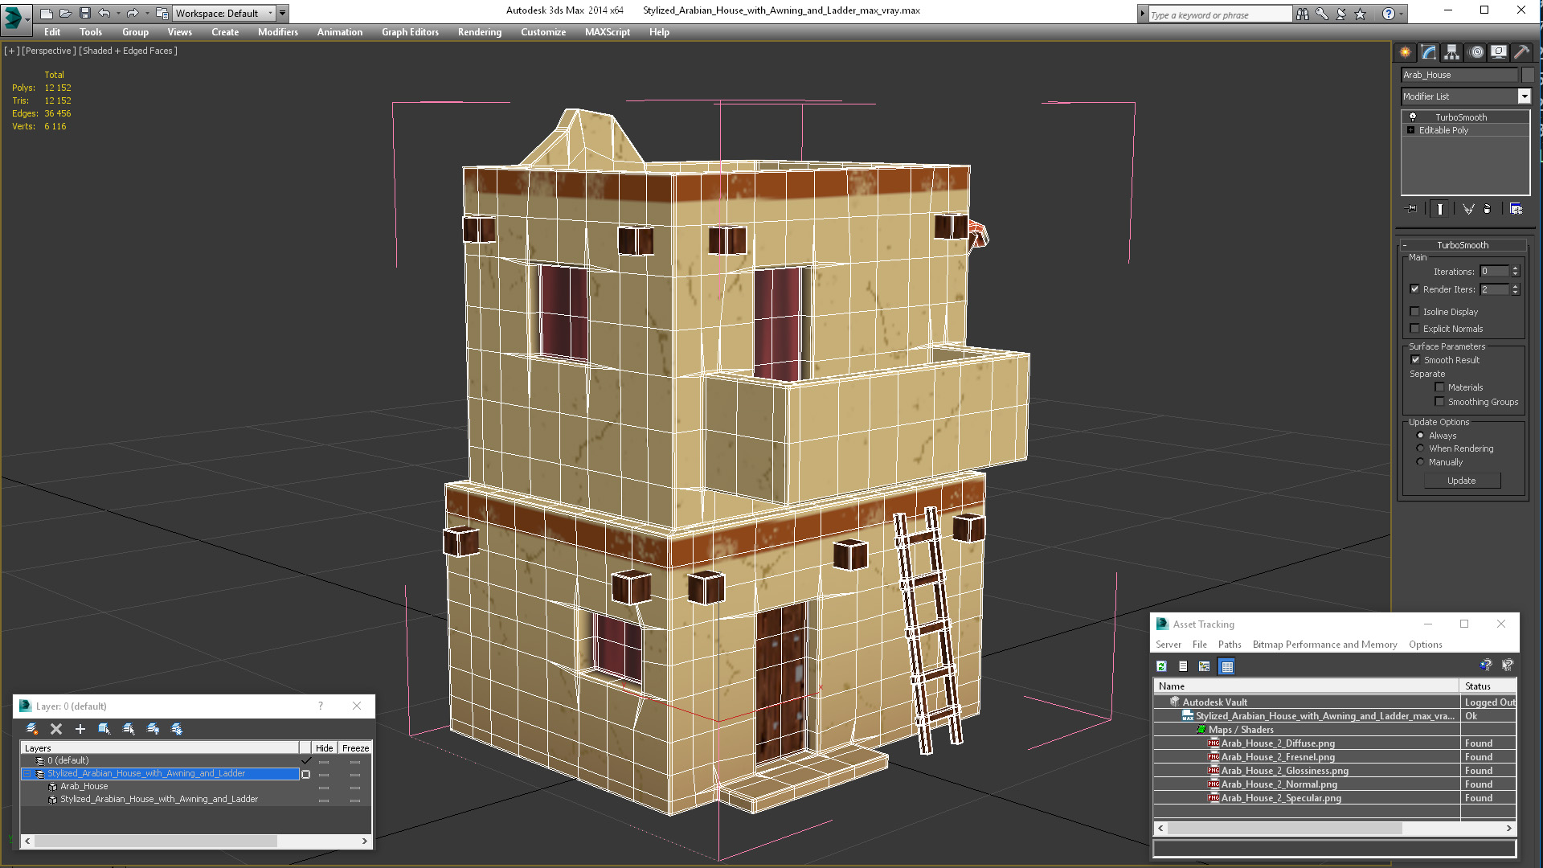1543x868 pixels.
Task: Enable Isoline Display checkbox
Action: [x=1415, y=312]
